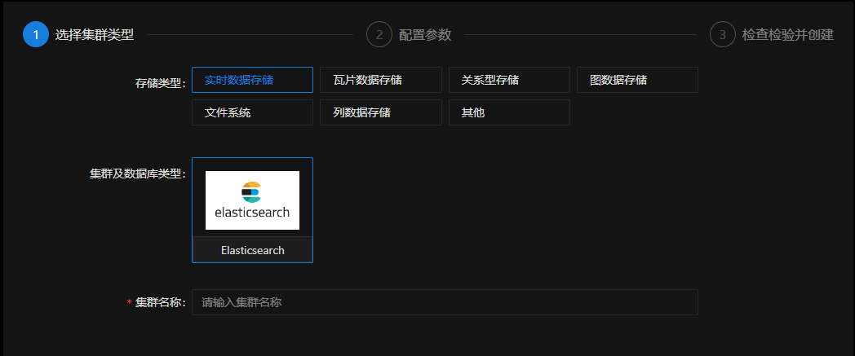This screenshot has width=855, height=356.
Task: Click step 3 circle icon
Action: point(723,35)
